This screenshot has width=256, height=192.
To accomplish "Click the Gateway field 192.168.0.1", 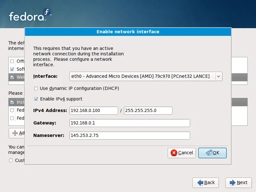I will (x=130, y=123).
